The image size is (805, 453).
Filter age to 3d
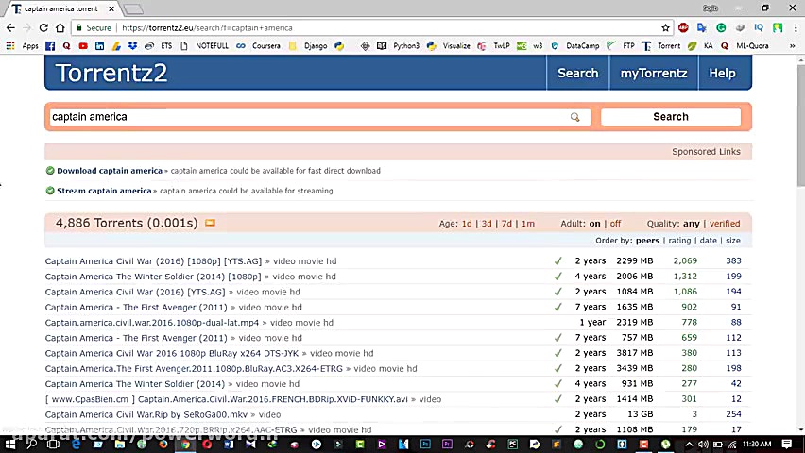pyautogui.click(x=487, y=224)
